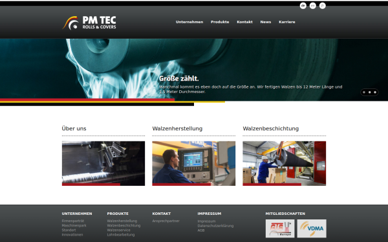
Task: Switch language to English (en)
Action: pos(313,6)
